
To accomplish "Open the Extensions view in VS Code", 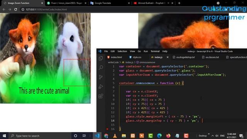I will tap(101, 96).
